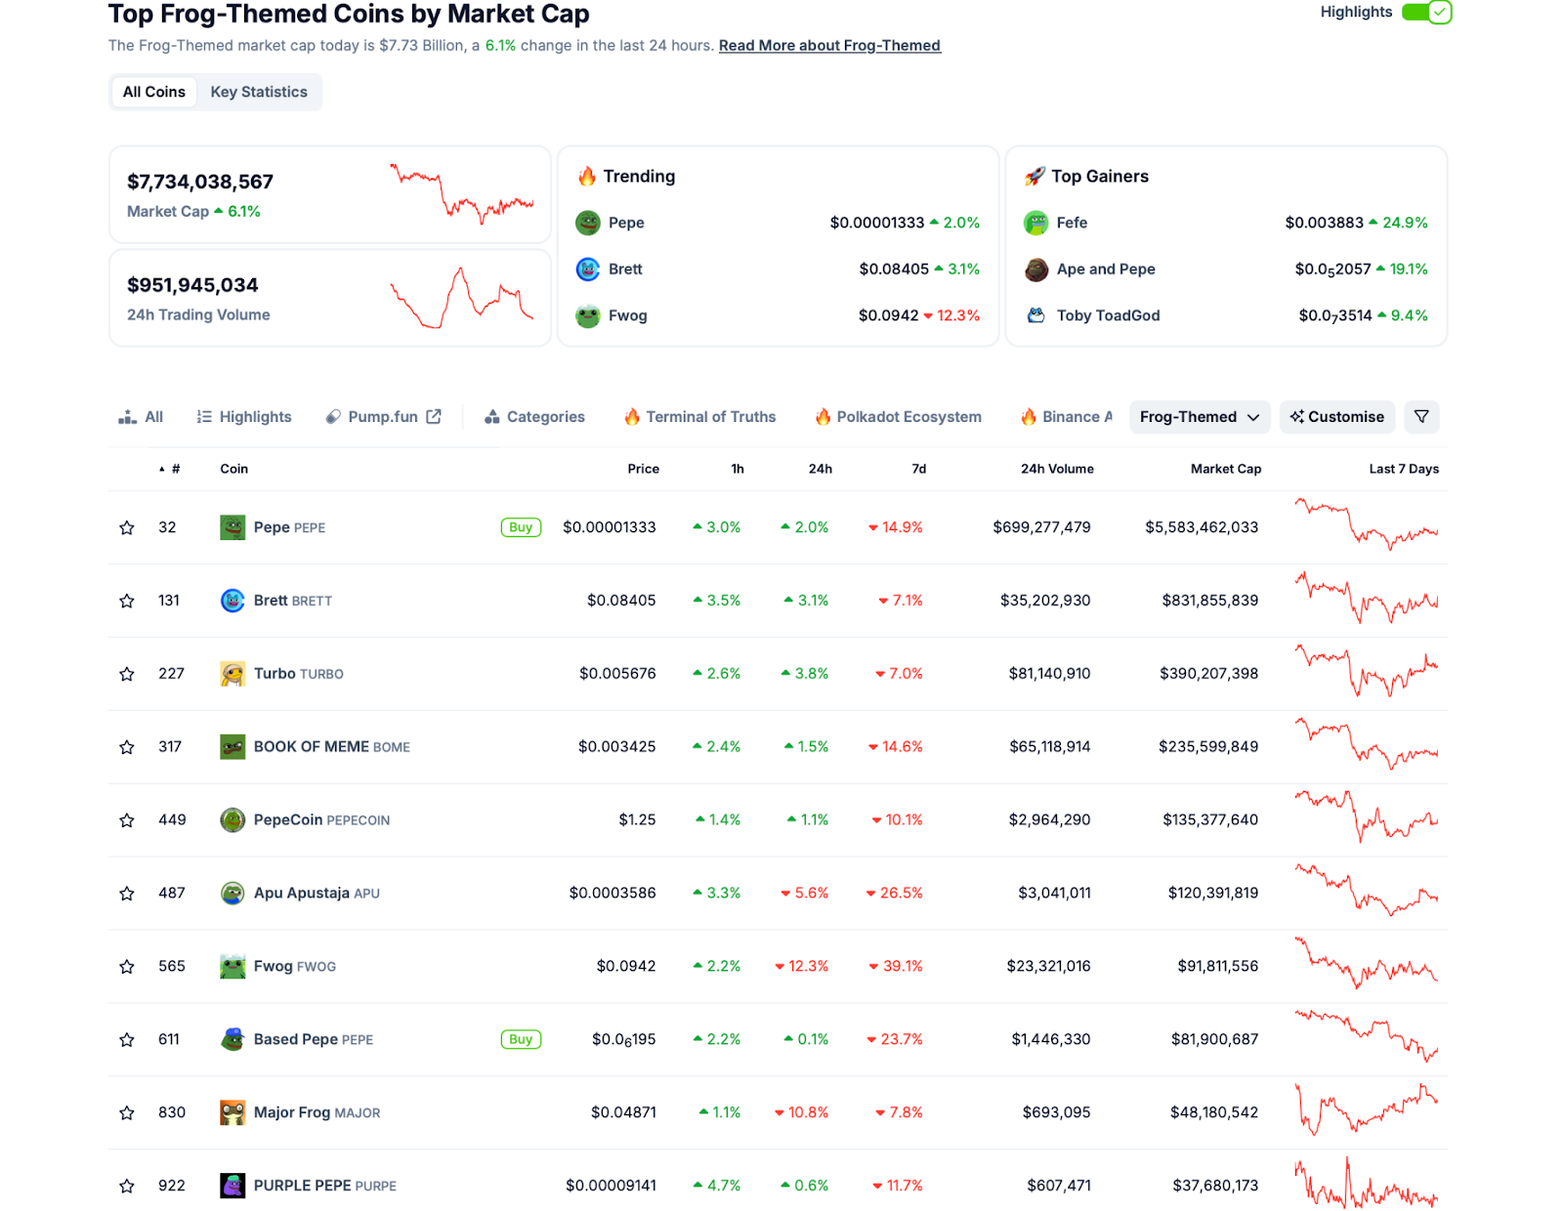
Task: Click PepeCoin's 24h volume $2,964,290
Action: coord(1050,820)
